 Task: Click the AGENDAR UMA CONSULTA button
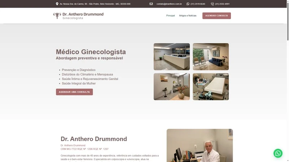coord(74,92)
